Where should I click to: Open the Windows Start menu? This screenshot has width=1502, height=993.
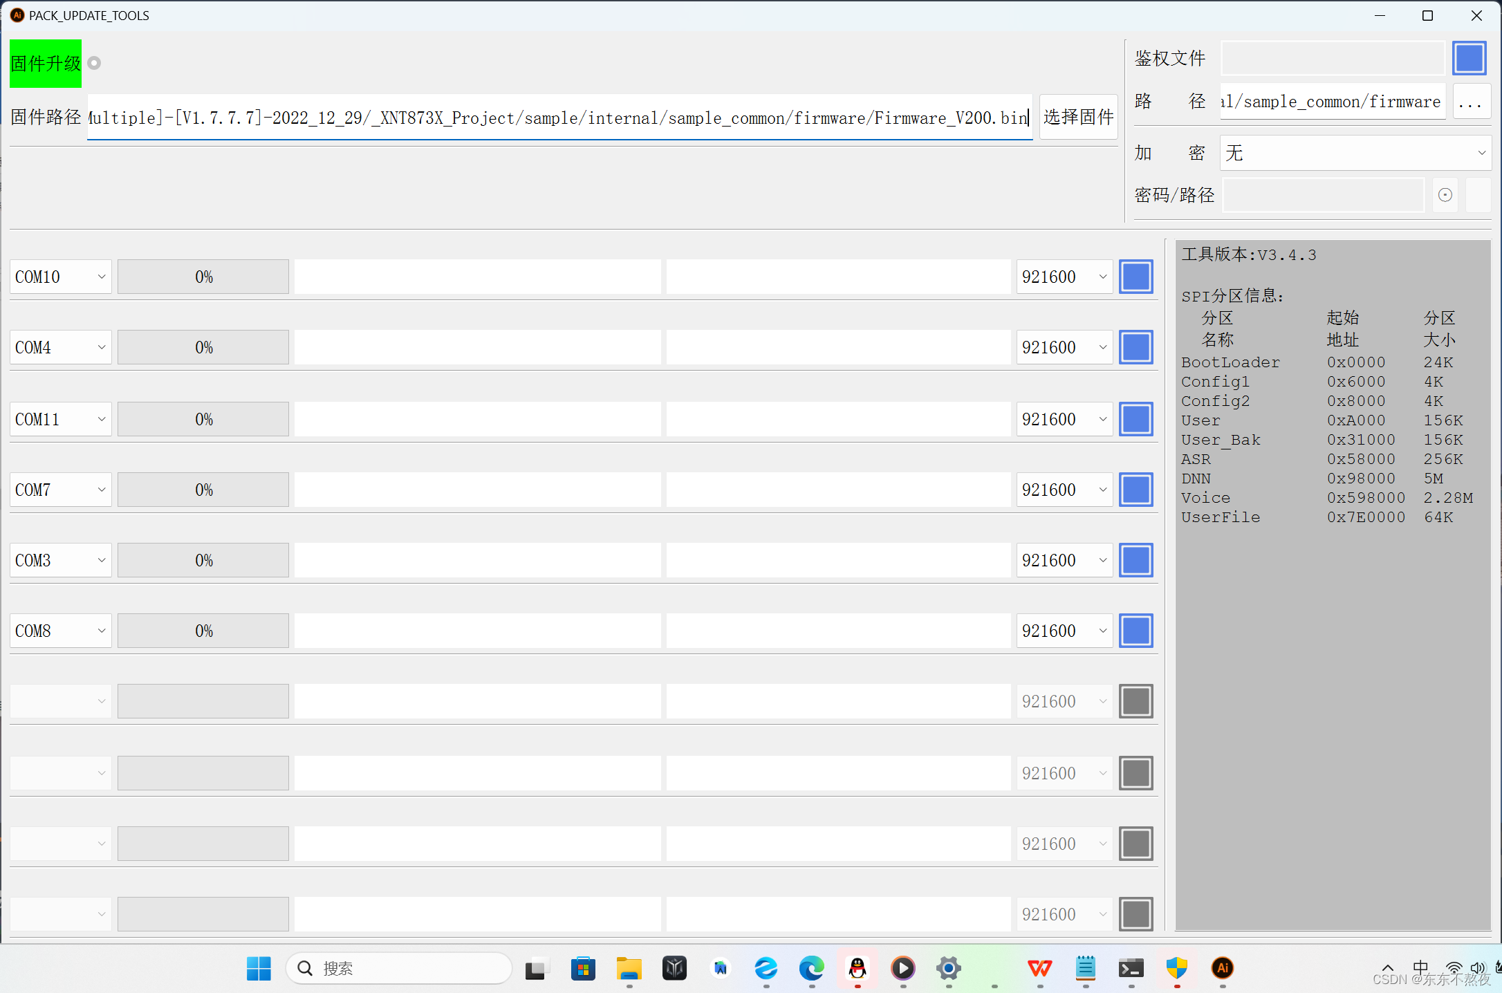(259, 968)
